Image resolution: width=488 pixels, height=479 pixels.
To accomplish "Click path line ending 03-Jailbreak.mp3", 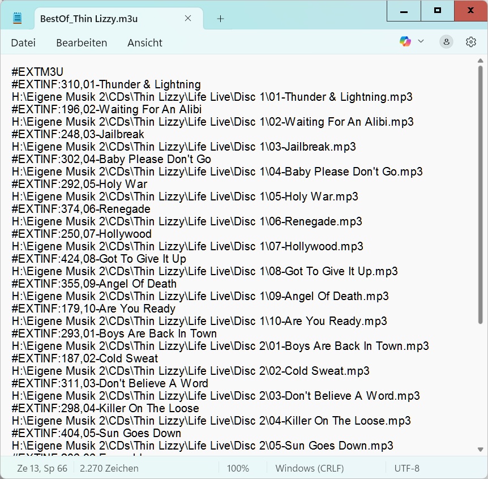I will pyautogui.click(x=183, y=147).
